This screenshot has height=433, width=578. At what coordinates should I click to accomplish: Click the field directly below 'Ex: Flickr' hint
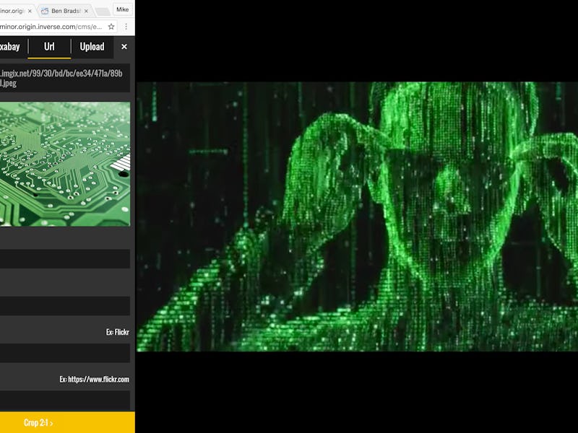pos(65,353)
